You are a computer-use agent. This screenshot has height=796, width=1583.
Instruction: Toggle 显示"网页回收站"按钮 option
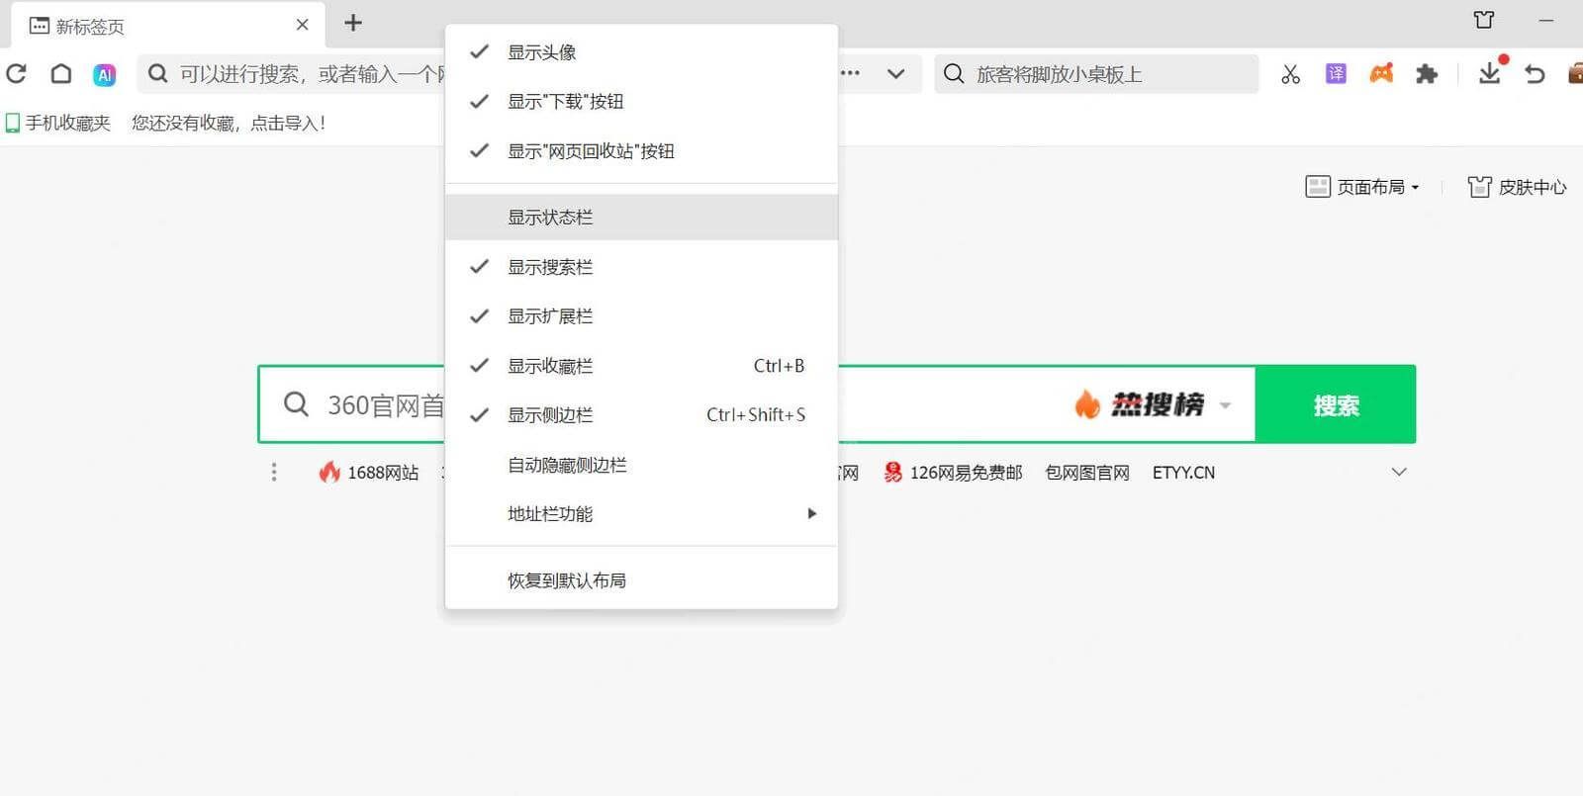[x=641, y=151]
